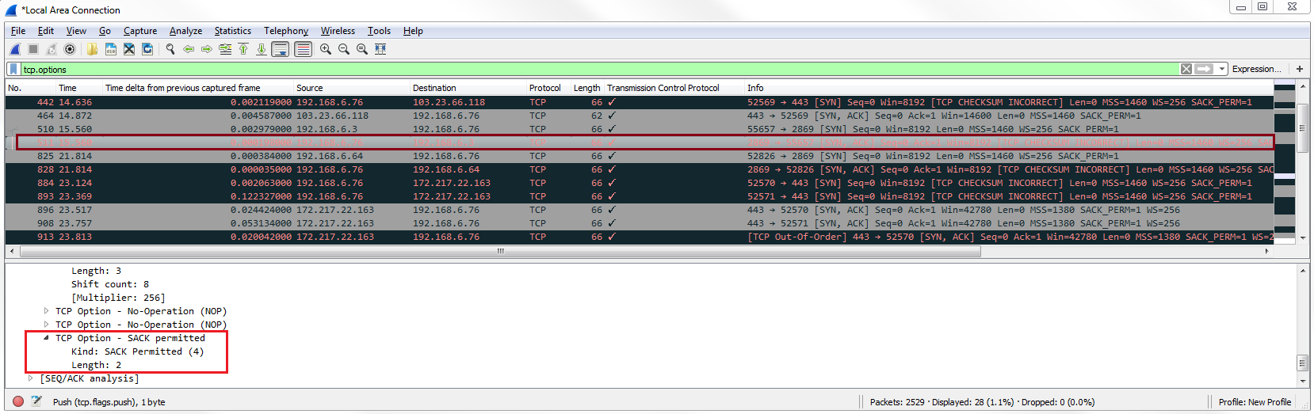Select packet 913 TCP Out-Of-Order row
Viewport: 1314px width, 414px height.
click(x=639, y=237)
